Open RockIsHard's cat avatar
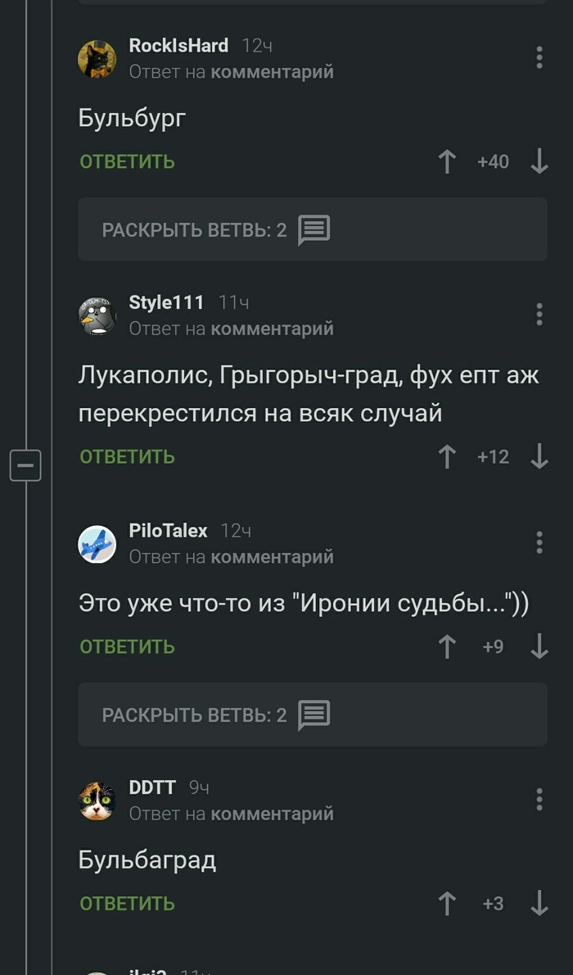The height and width of the screenshot is (975, 573). pyautogui.click(x=97, y=59)
